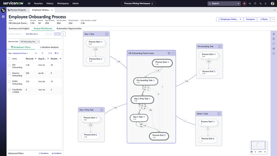Viewport: 277px width, 156px height.
Task: Check the EMEA Onboarding checkbox
Action: [x=9, y=82]
